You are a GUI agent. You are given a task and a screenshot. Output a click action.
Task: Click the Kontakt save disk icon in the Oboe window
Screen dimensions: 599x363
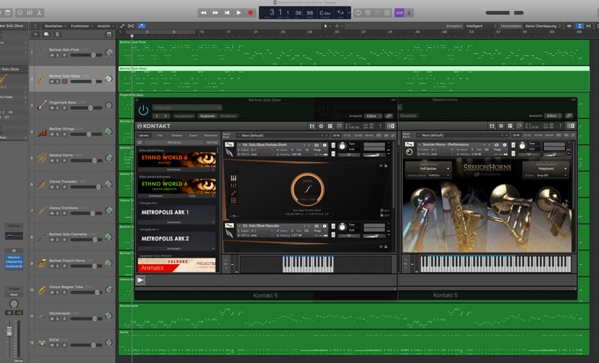311,126
